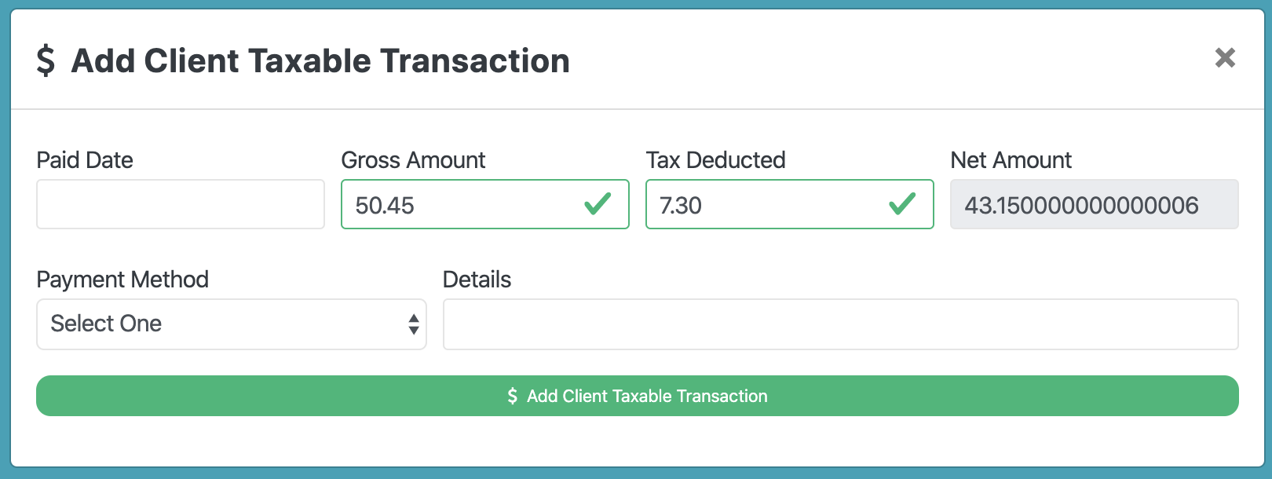Click the dollar icon beside the dialog title
Screen dimensions: 1272x479
(46, 60)
